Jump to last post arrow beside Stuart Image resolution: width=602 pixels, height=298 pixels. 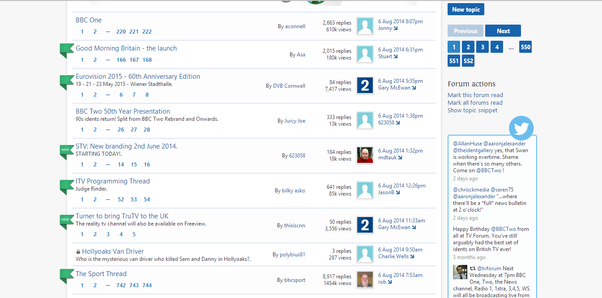[396, 56]
